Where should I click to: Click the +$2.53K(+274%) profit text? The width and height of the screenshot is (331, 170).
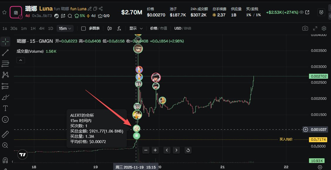(282, 12)
